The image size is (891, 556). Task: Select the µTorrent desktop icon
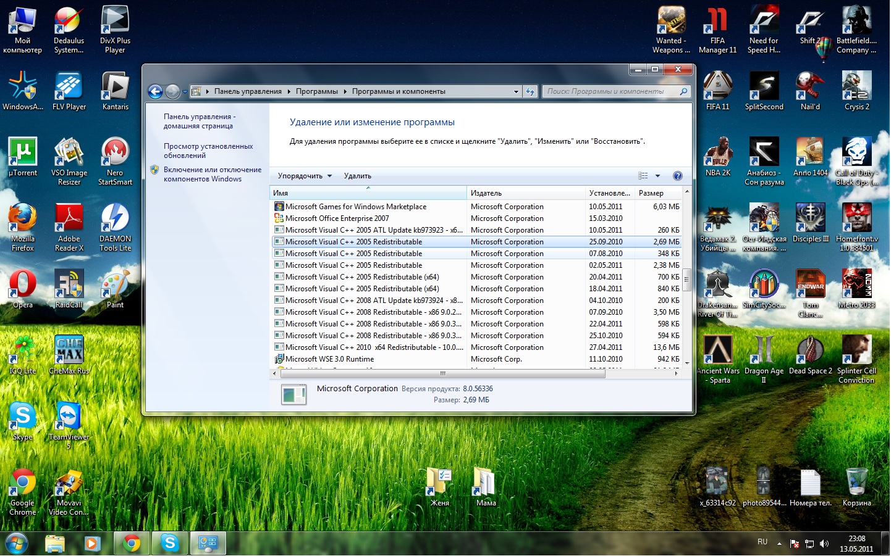23,157
